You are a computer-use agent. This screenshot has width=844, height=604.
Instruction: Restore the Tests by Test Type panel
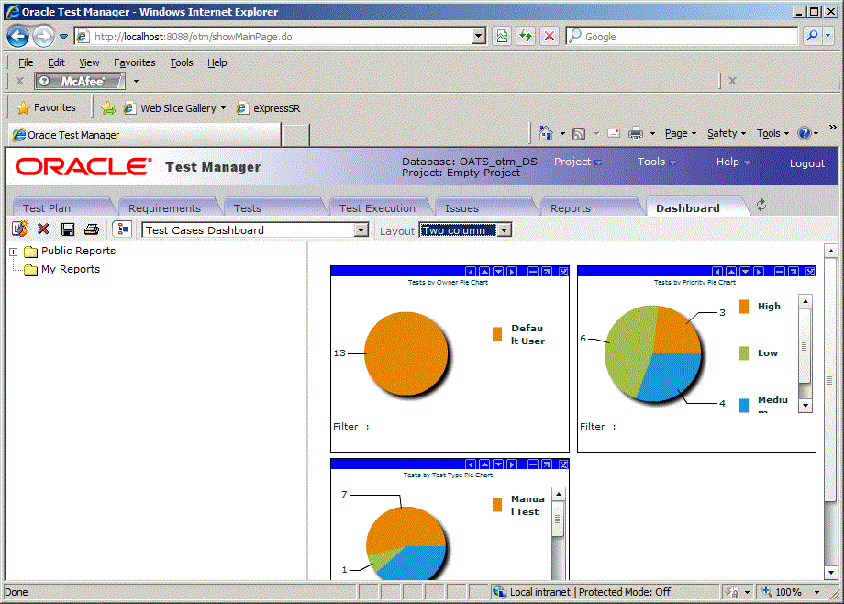547,464
